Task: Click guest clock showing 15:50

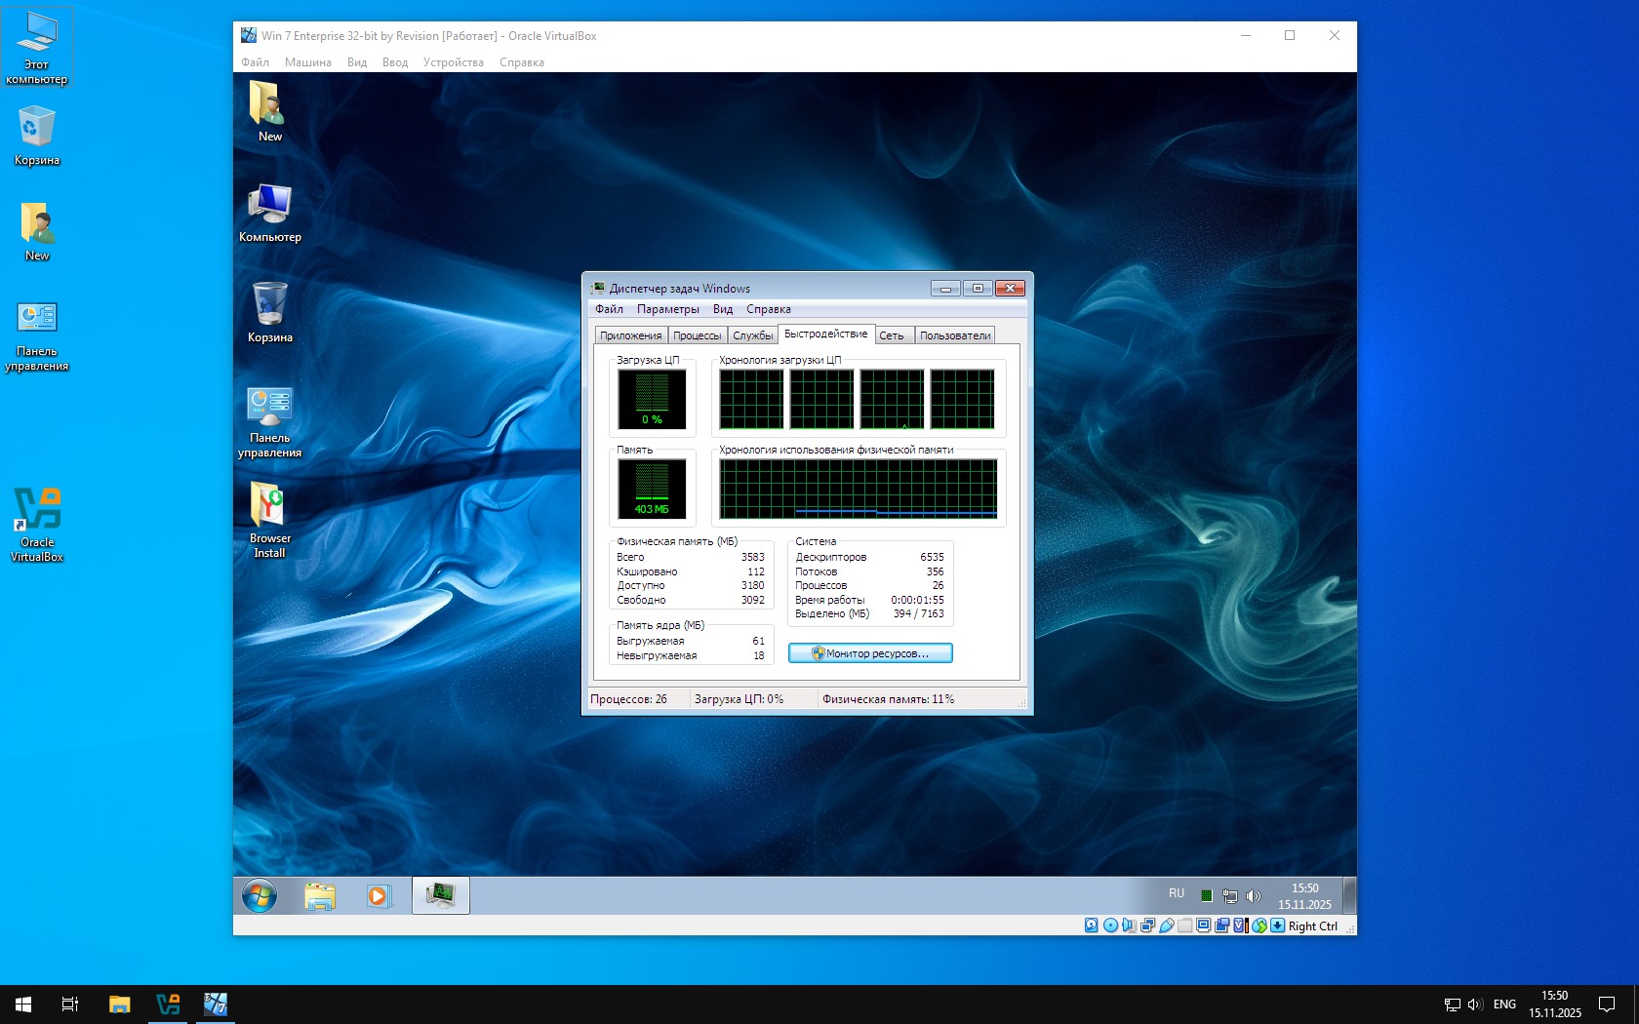Action: pos(1304,895)
